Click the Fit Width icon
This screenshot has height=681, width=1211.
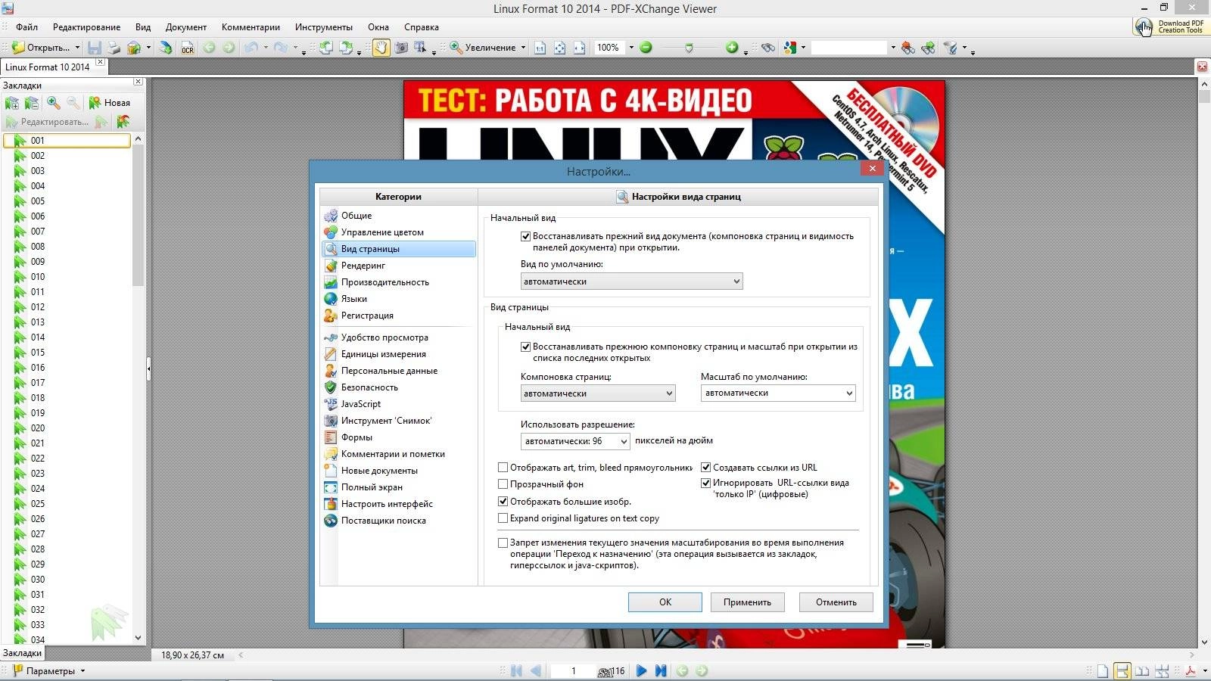pyautogui.click(x=579, y=48)
